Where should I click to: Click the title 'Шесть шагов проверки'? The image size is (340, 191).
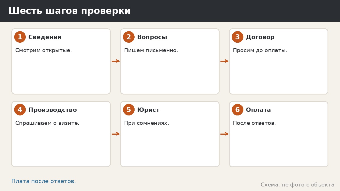click(x=70, y=11)
